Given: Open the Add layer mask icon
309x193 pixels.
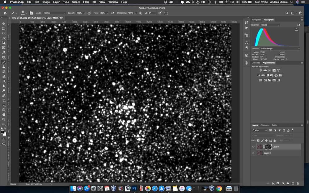Looking at the screenshot, I should point(278,183).
